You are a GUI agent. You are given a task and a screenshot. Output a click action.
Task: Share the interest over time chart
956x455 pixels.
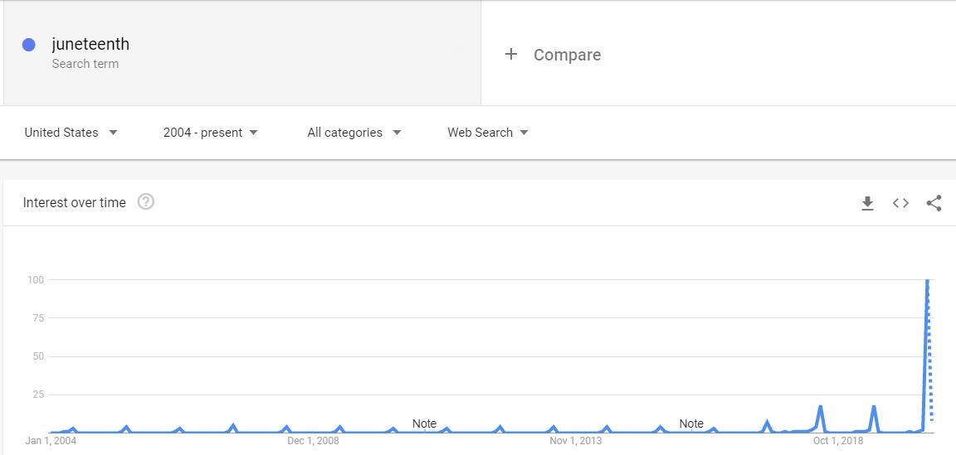coord(934,203)
